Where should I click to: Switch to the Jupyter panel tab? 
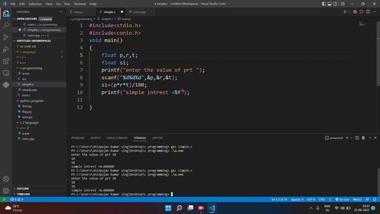coord(157,138)
